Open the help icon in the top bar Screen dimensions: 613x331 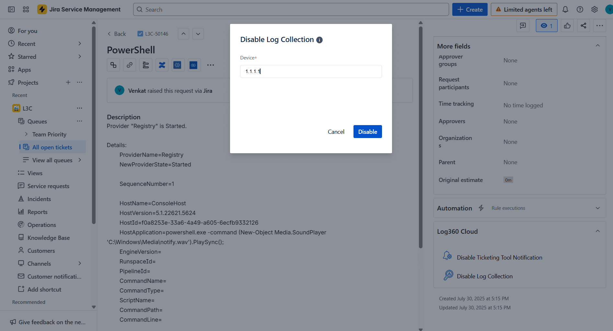[x=580, y=9]
